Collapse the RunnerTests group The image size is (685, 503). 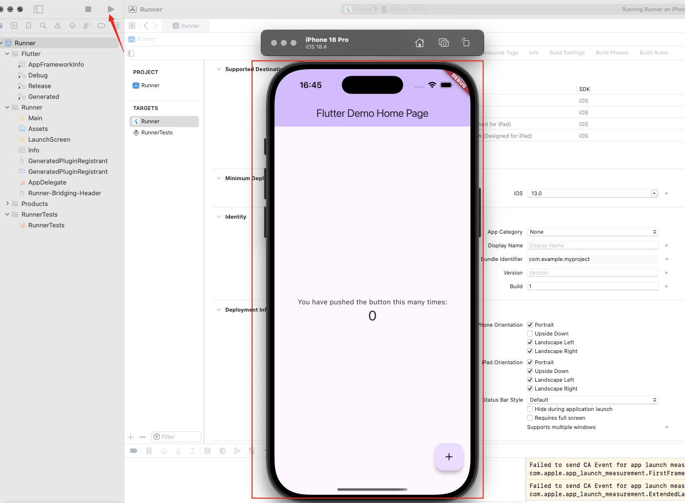pos(7,214)
